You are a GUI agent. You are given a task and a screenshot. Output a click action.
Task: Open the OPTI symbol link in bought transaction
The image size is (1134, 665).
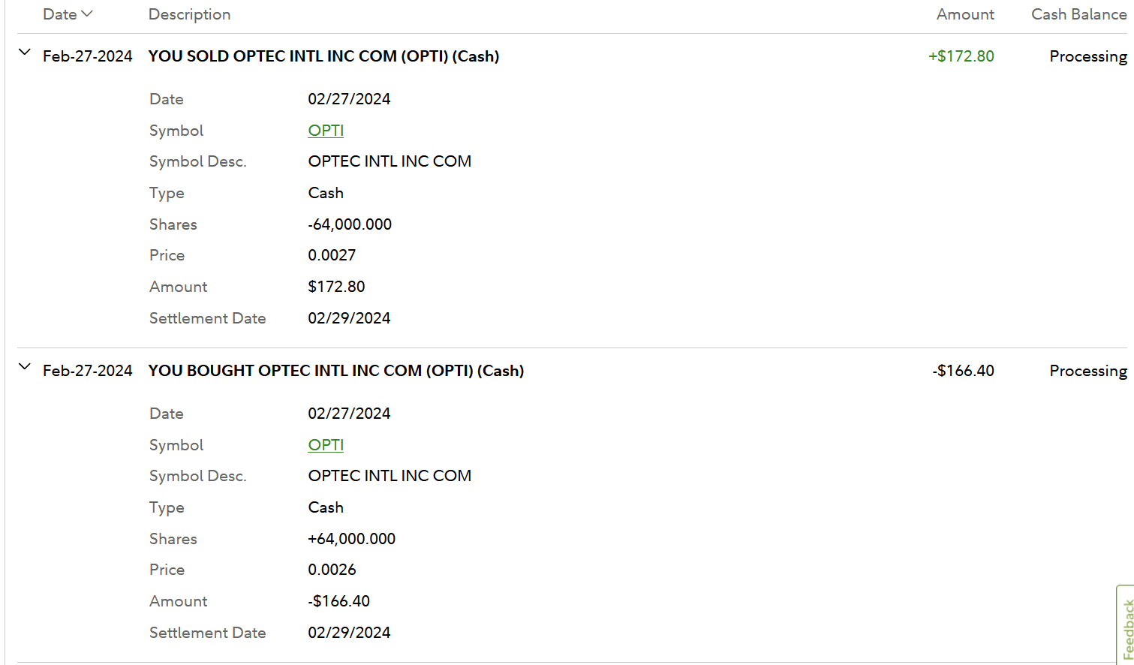point(326,445)
